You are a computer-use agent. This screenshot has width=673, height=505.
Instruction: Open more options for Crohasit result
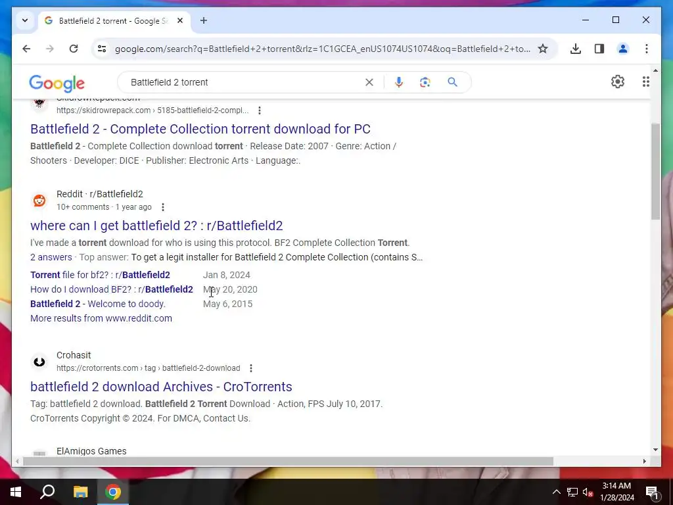click(251, 368)
